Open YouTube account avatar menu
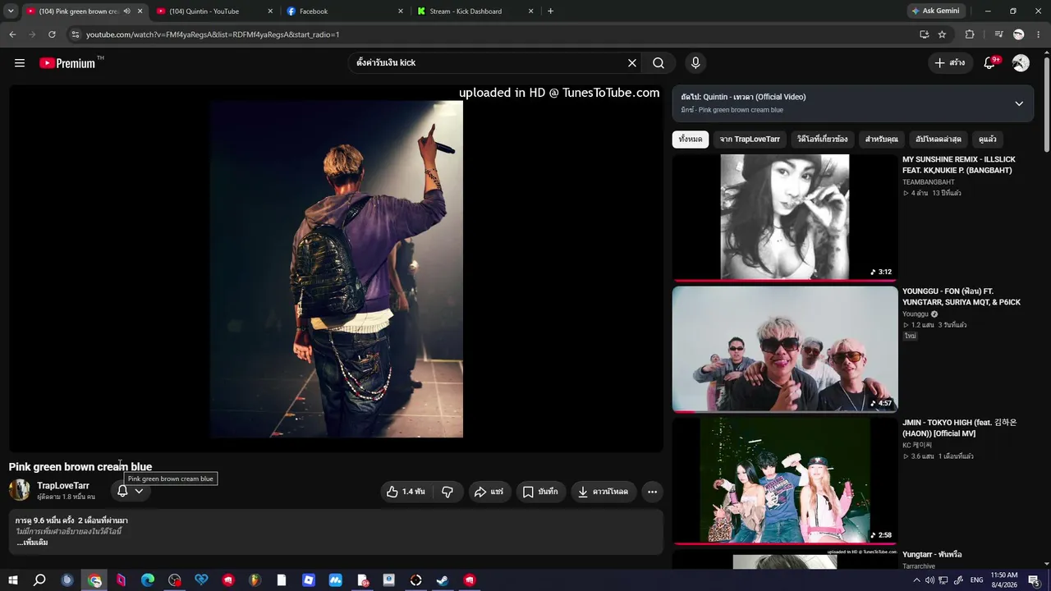 tap(1021, 63)
